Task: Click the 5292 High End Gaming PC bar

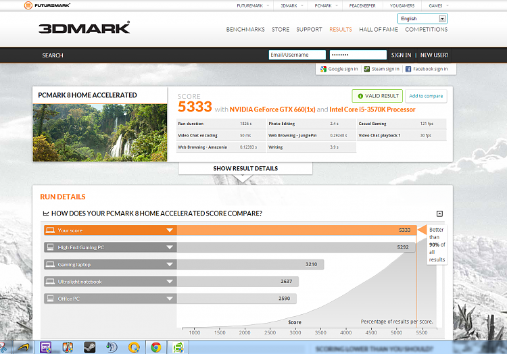Action: click(295, 247)
